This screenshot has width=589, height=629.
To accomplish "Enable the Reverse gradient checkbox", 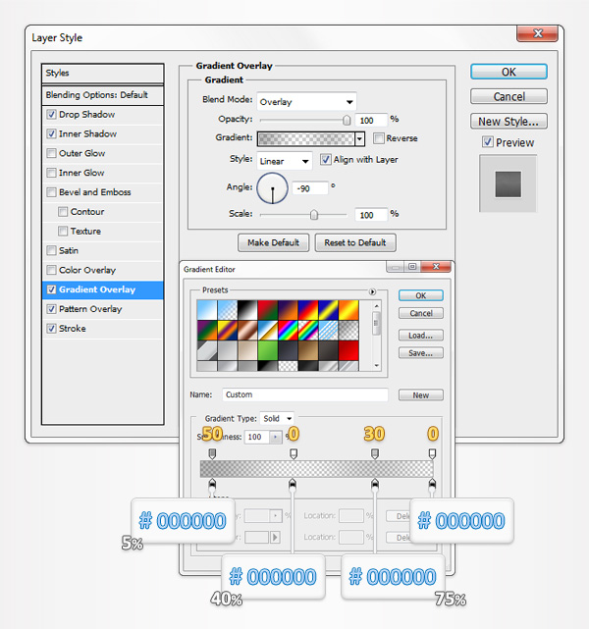I will point(379,138).
